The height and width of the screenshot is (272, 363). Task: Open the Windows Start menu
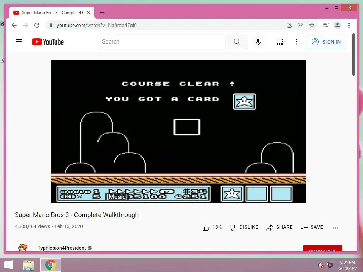point(9,265)
